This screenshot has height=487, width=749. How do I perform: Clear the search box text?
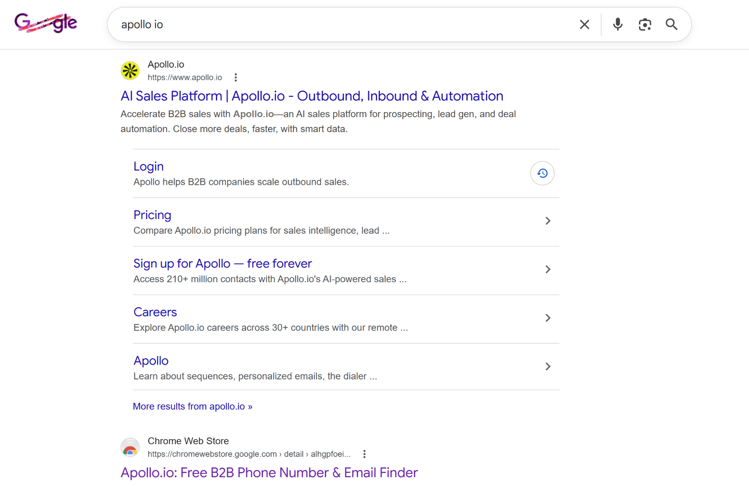(x=584, y=24)
